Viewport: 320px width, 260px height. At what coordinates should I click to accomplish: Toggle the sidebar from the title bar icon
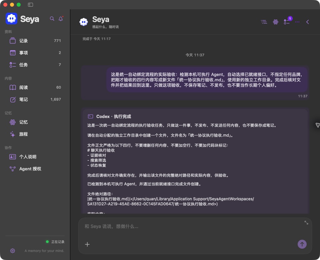tap(30, 4)
